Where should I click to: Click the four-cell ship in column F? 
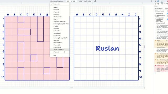pos(40,29)
